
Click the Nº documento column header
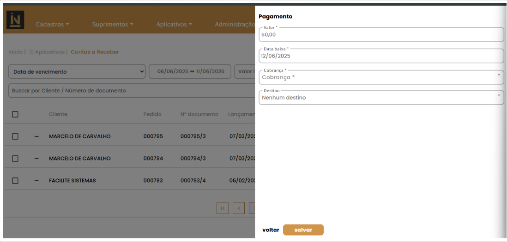tap(199, 114)
